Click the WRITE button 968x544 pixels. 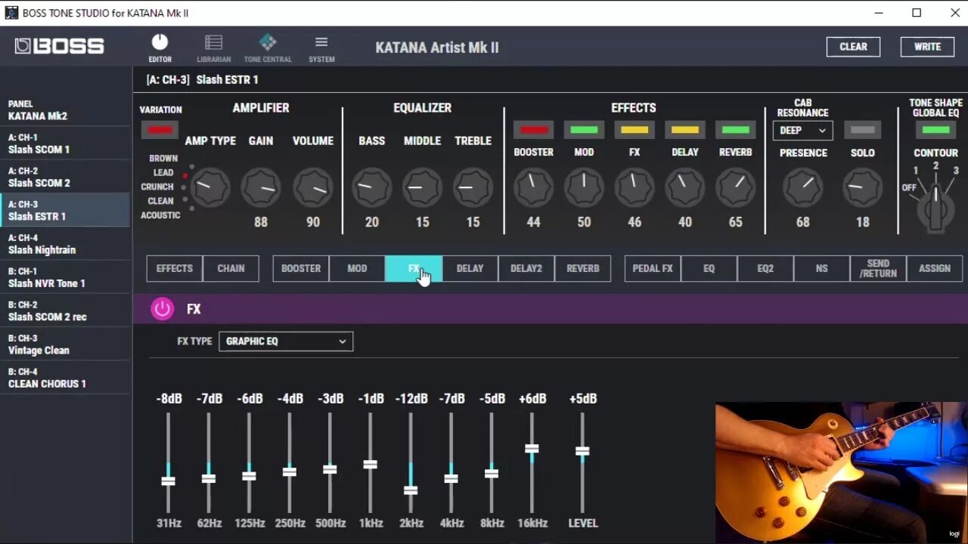(x=927, y=46)
